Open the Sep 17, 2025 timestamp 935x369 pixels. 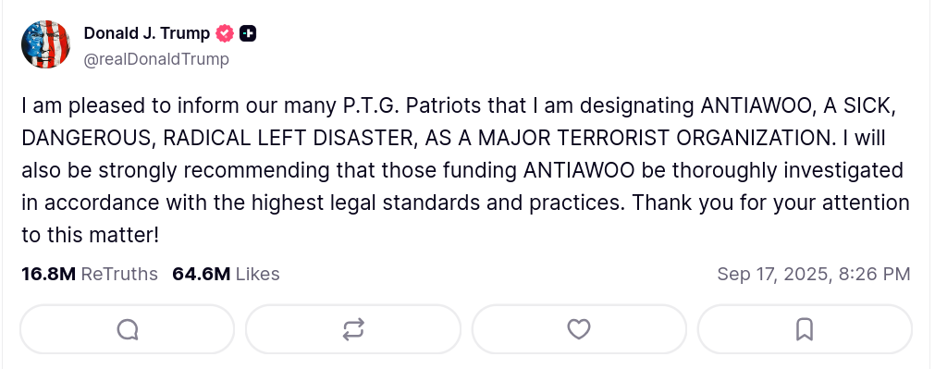[x=773, y=275]
